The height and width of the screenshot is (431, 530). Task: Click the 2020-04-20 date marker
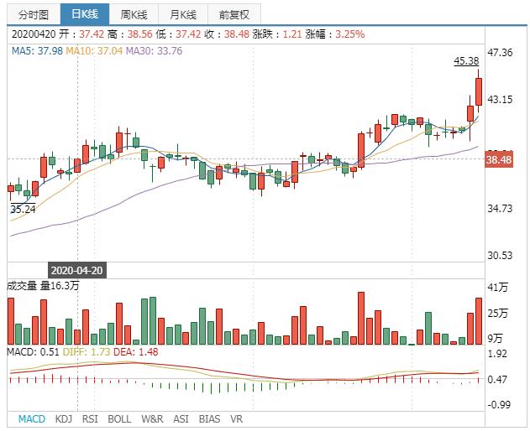tap(77, 270)
